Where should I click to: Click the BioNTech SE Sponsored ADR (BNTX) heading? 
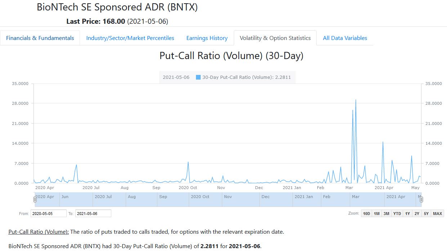click(x=117, y=7)
